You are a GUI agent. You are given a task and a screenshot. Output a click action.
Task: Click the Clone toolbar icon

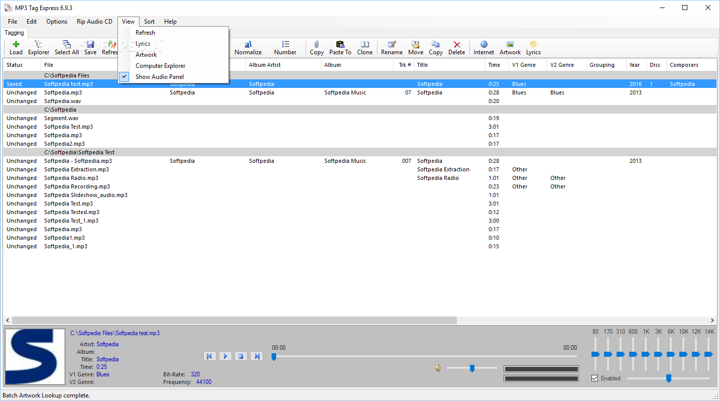pos(365,45)
